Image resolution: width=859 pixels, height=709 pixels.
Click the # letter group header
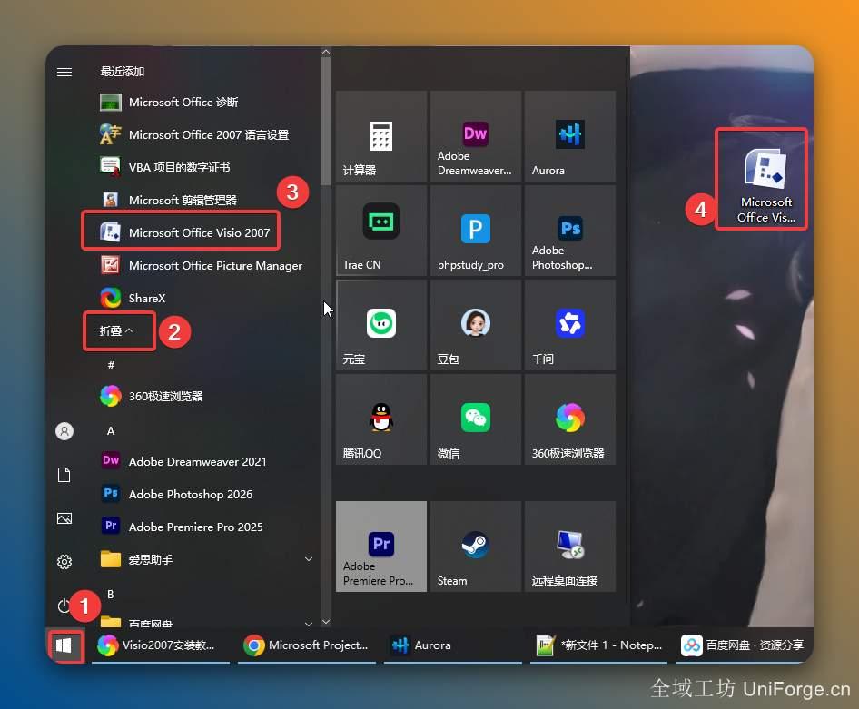point(111,365)
